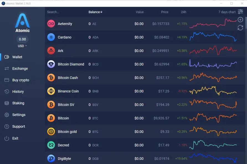The width and height of the screenshot is (247, 164).
Task: Click the Bitcoin Diamond coin icon
Action: (51, 64)
